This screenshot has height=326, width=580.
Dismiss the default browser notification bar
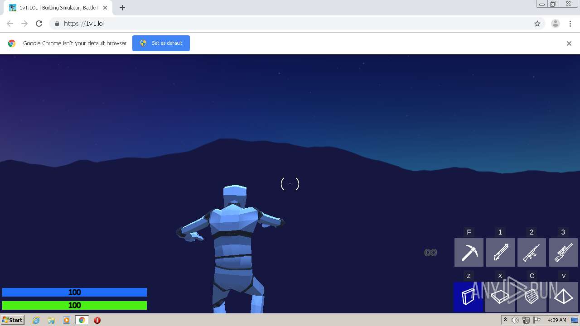pos(569,43)
